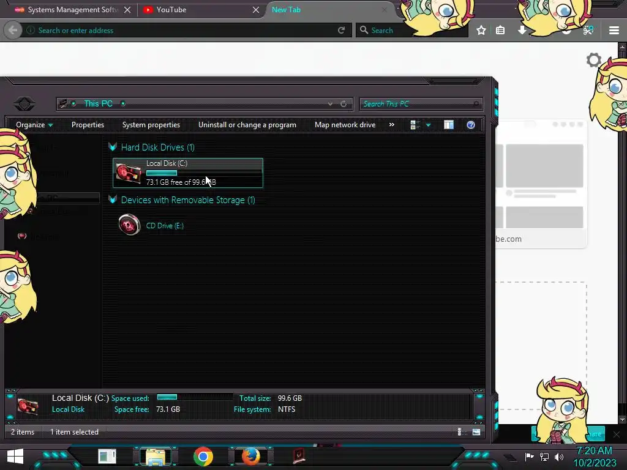The height and width of the screenshot is (470, 627).
Task: Collapse Devices with Removable Storage group
Action: (x=113, y=200)
